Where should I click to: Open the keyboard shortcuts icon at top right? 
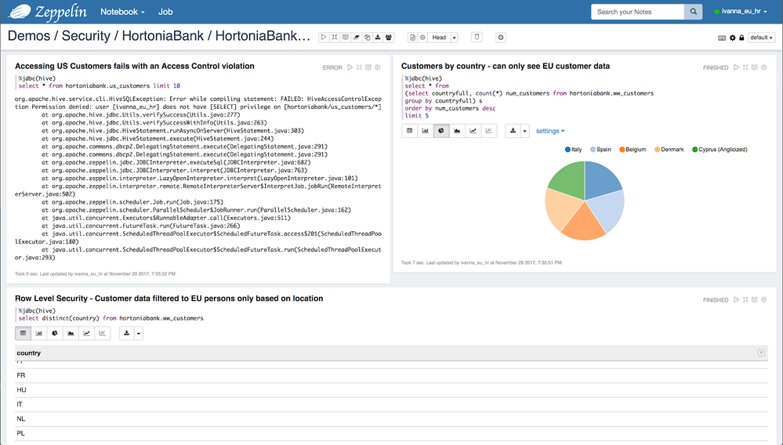pyautogui.click(x=722, y=38)
